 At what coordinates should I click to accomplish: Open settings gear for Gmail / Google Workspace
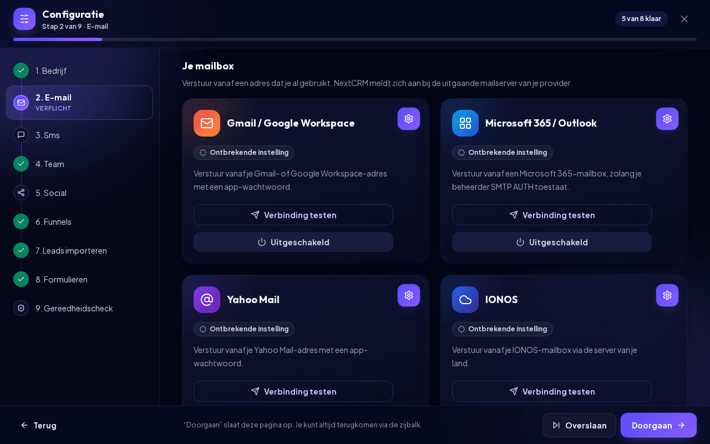tap(409, 119)
